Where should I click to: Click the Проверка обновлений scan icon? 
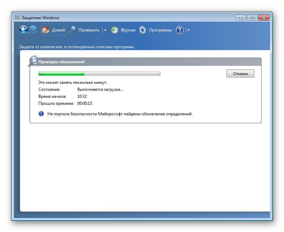33,61
